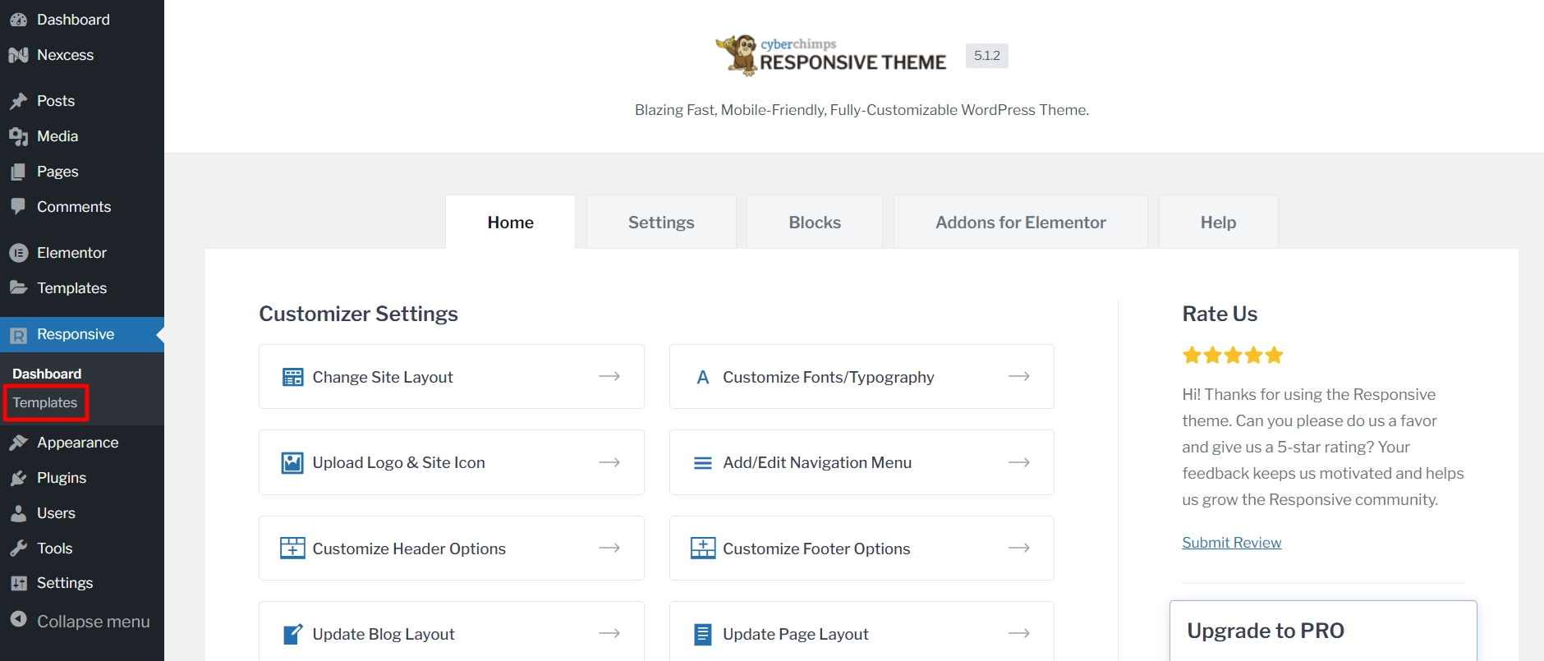Click the Upgrade to PRO heading
This screenshot has width=1544, height=661.
(1266, 631)
